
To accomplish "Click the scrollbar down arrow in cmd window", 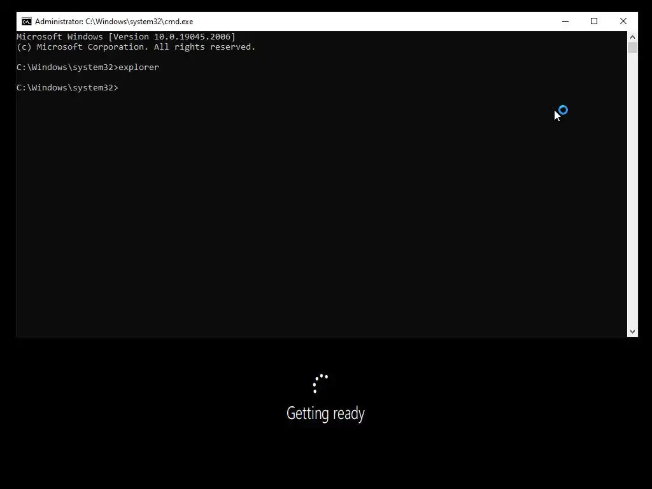I will (x=632, y=331).
